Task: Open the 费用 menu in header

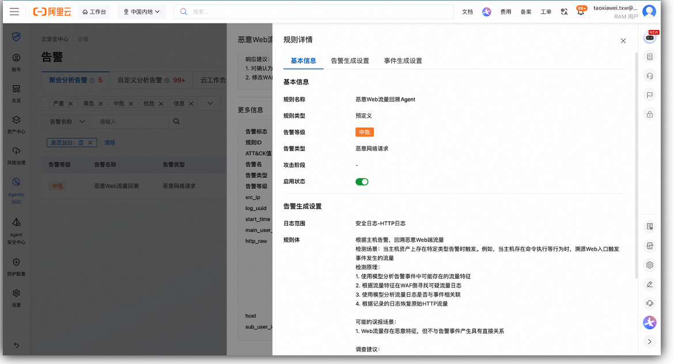Action: pyautogui.click(x=506, y=12)
